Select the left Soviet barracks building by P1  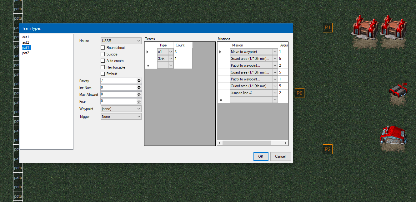[365, 27]
